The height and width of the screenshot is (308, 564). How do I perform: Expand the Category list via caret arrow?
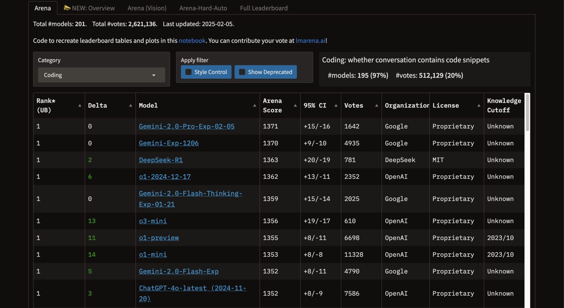point(154,75)
